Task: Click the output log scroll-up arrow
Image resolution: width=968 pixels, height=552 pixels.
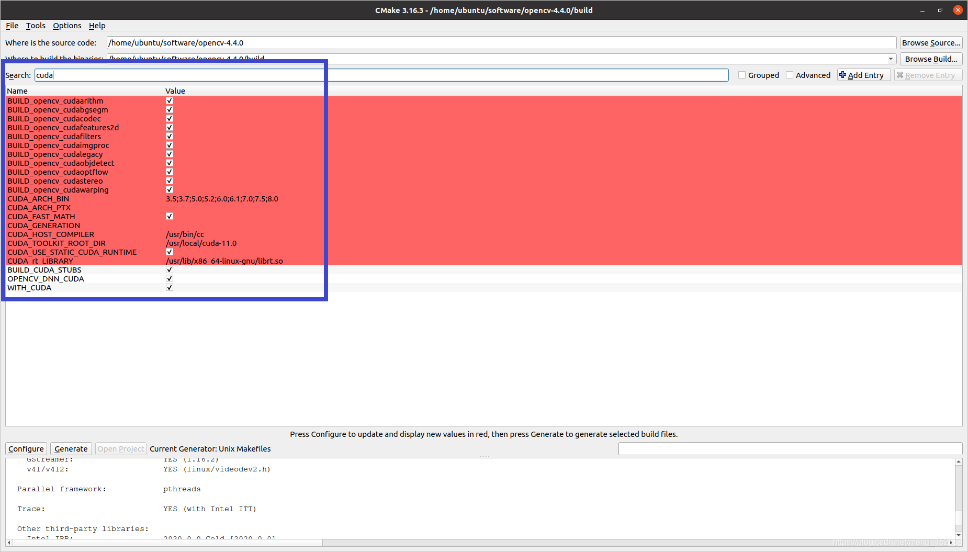Action: [x=959, y=462]
